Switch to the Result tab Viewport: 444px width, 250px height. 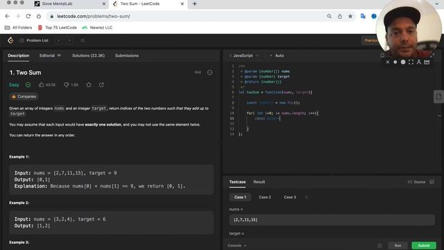click(259, 182)
